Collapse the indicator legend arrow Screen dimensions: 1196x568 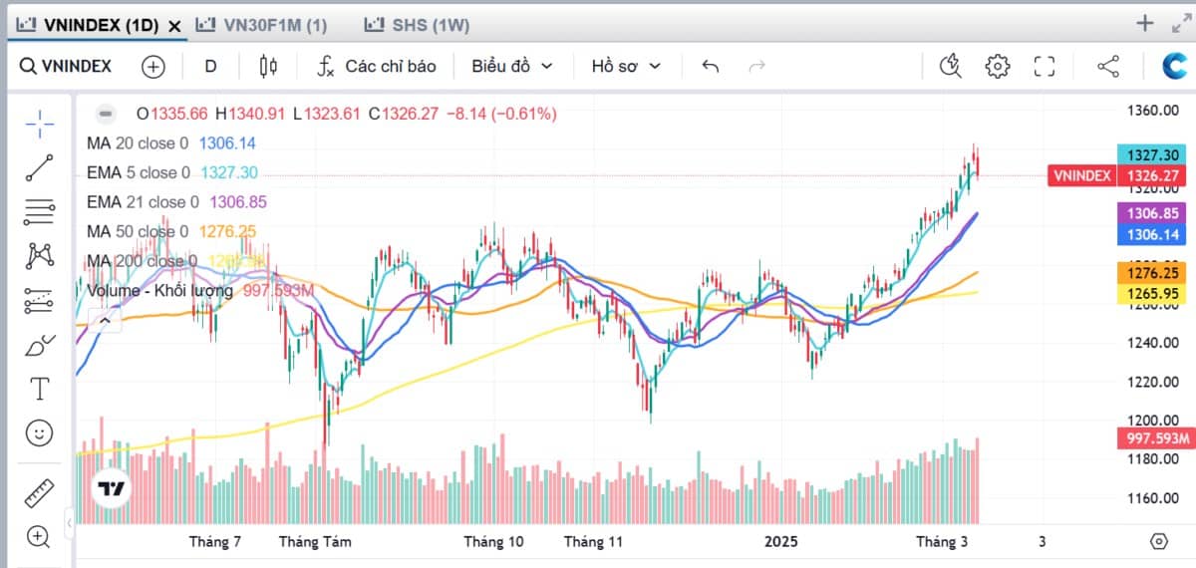coord(103,320)
